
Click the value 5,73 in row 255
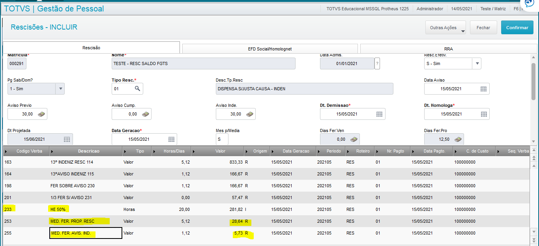[x=238, y=233]
